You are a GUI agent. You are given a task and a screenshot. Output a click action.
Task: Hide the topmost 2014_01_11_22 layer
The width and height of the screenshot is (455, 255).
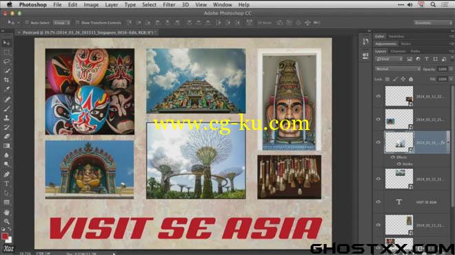click(x=378, y=96)
